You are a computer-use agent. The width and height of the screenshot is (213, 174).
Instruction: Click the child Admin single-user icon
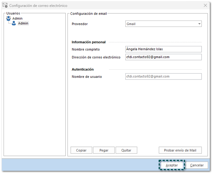[x=14, y=23]
